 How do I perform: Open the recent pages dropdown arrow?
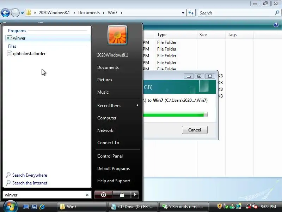pyautogui.click(x=22, y=13)
